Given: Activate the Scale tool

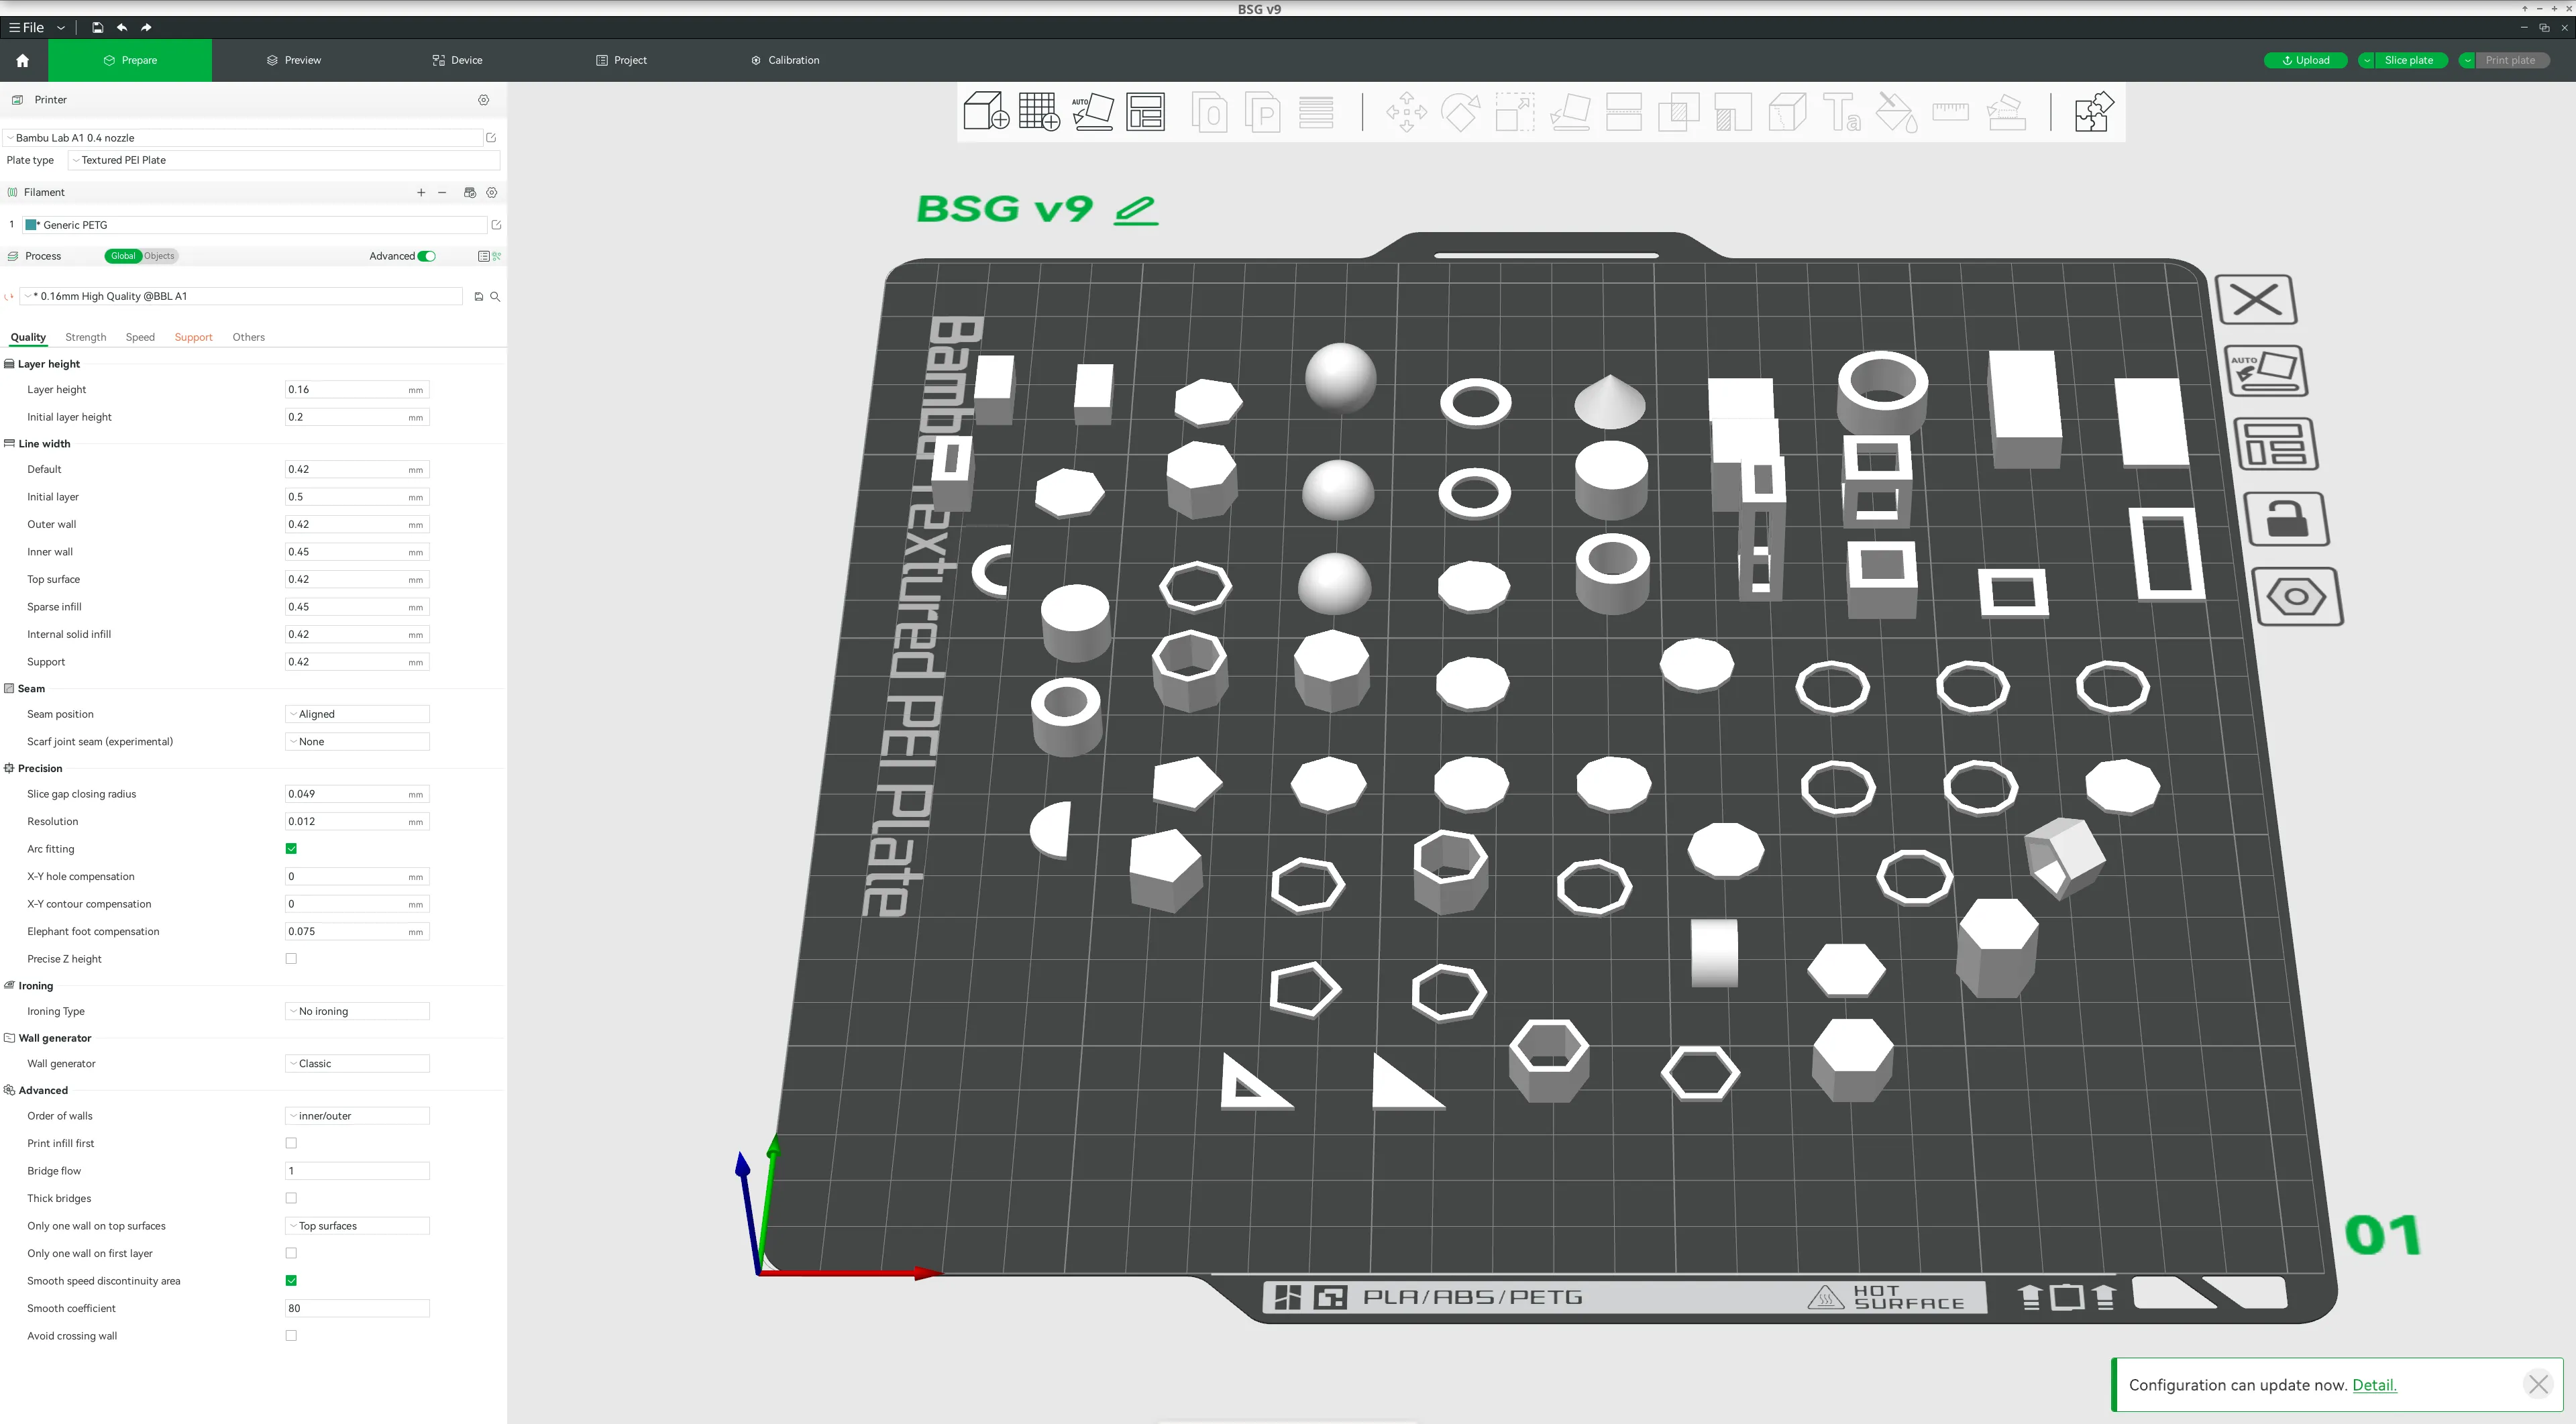Looking at the screenshot, I should click(1514, 112).
